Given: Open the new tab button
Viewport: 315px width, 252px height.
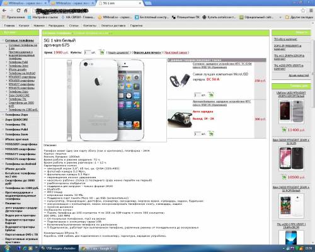Looking at the screenshot, I should coord(148,3).
